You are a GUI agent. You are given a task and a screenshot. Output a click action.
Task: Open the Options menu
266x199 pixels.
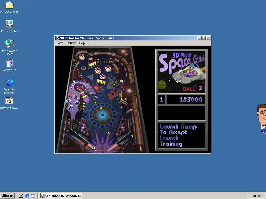point(71,43)
